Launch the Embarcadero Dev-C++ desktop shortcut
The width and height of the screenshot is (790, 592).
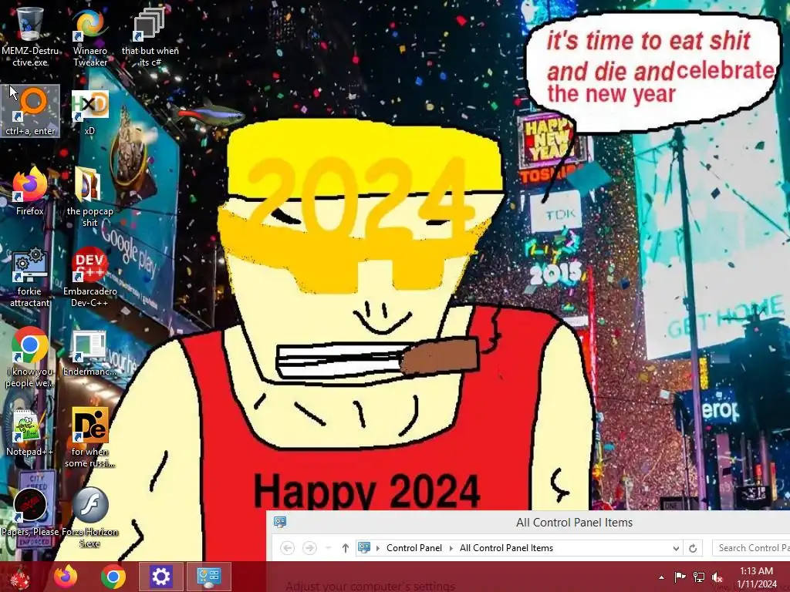(89, 277)
